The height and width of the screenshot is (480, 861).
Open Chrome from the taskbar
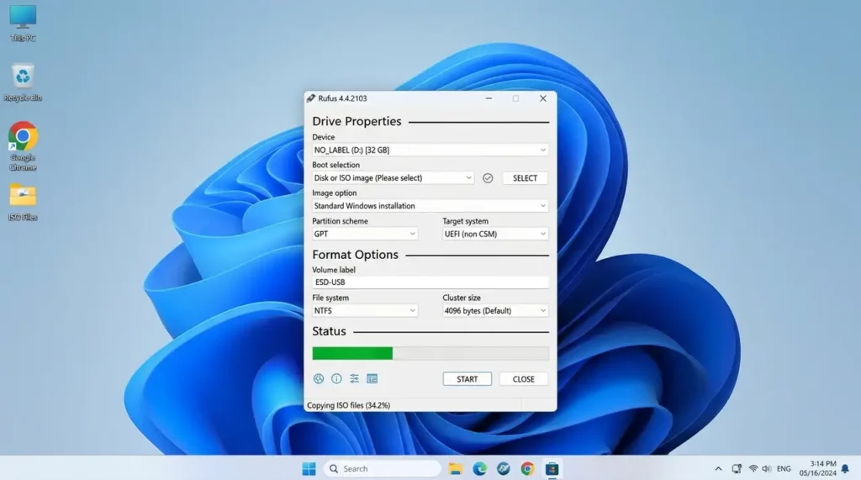[x=528, y=468]
